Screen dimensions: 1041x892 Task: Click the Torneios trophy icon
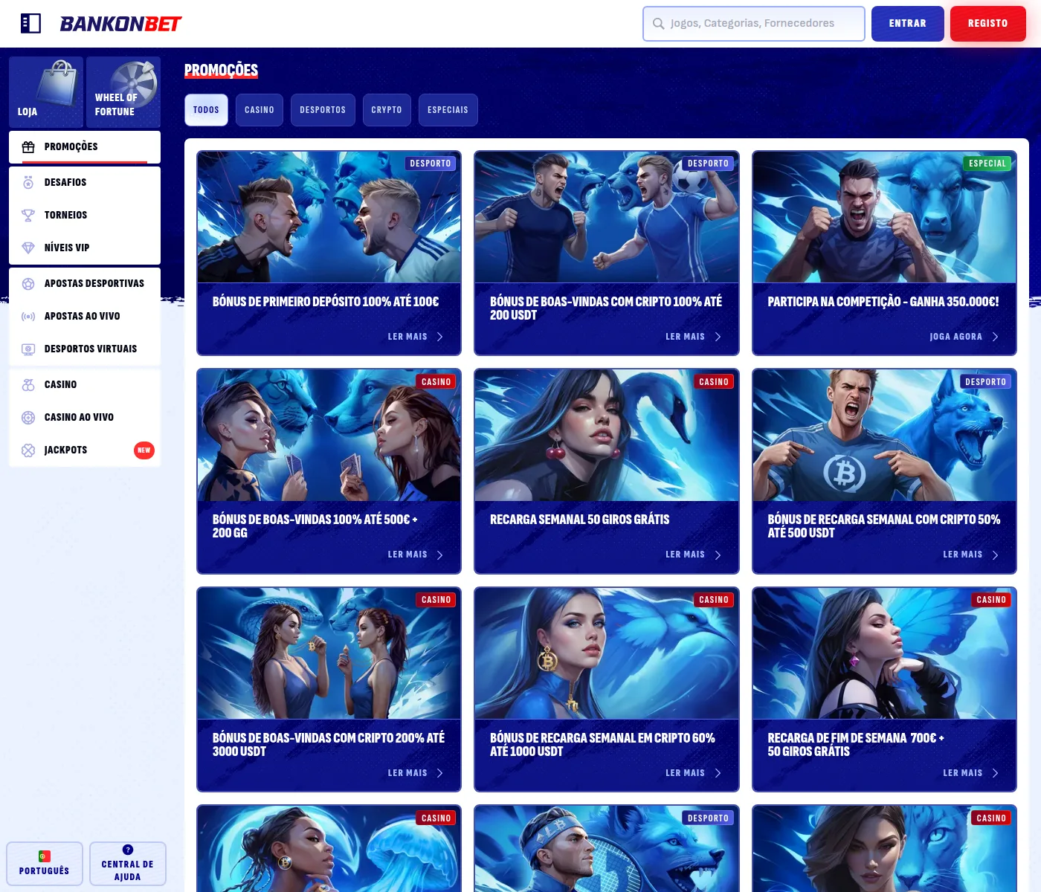pos(28,215)
